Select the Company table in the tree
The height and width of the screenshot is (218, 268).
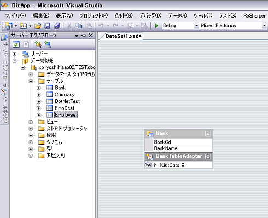[x=65, y=95]
